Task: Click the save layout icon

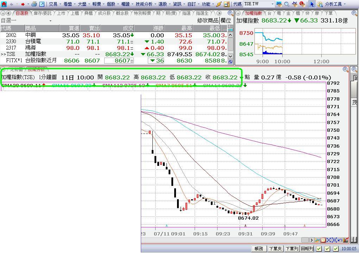Action: [226, 4]
